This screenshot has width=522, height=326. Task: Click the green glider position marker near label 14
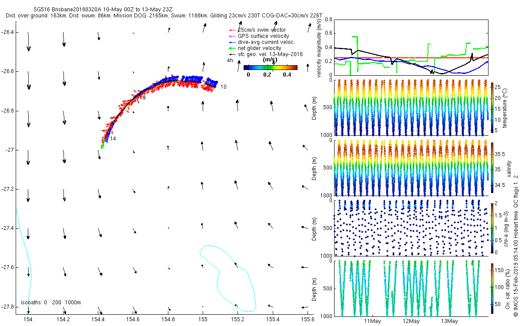pos(102,146)
